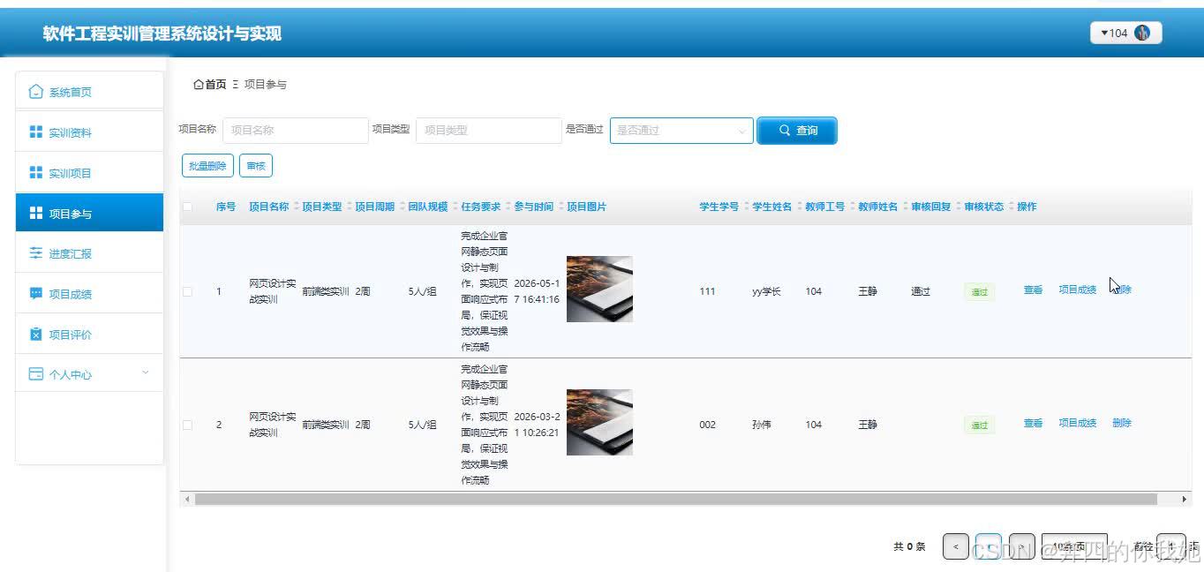1204x572 pixels.
Task: Sort by 教师工号 column sort arrows
Action: pos(852,207)
